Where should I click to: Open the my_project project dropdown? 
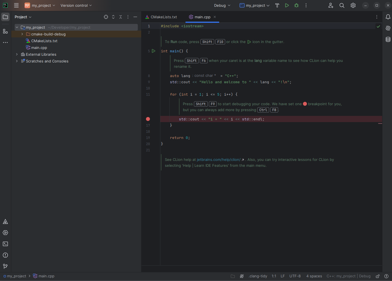(x=40, y=5)
